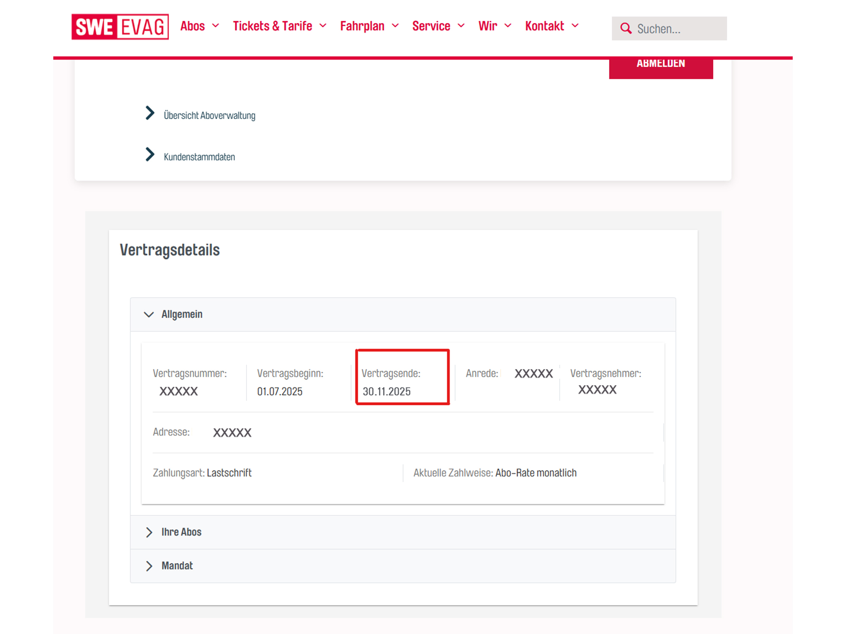Click arrow icon beside Kundenstammdaten
This screenshot has width=846, height=634.
pos(150,154)
